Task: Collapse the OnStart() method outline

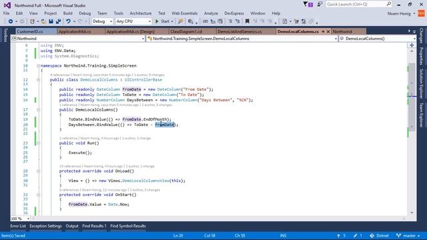Action: [x=39, y=195]
